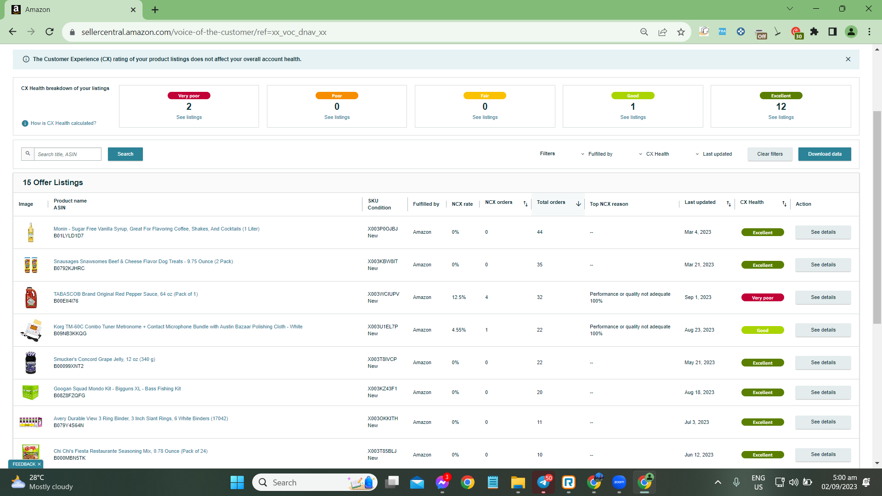
Task: Open weather widget showing 28°C
Action: pos(42,482)
